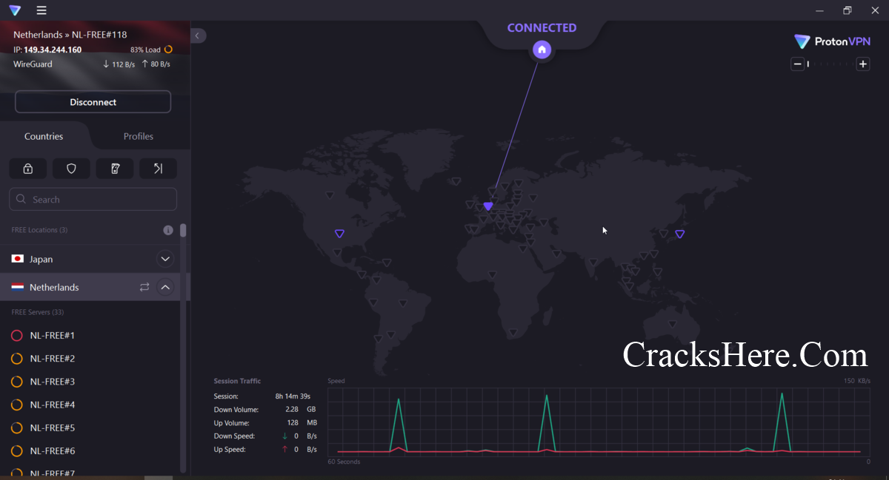Click NL-FREE#5 load circle icon
The width and height of the screenshot is (889, 480).
click(x=17, y=427)
